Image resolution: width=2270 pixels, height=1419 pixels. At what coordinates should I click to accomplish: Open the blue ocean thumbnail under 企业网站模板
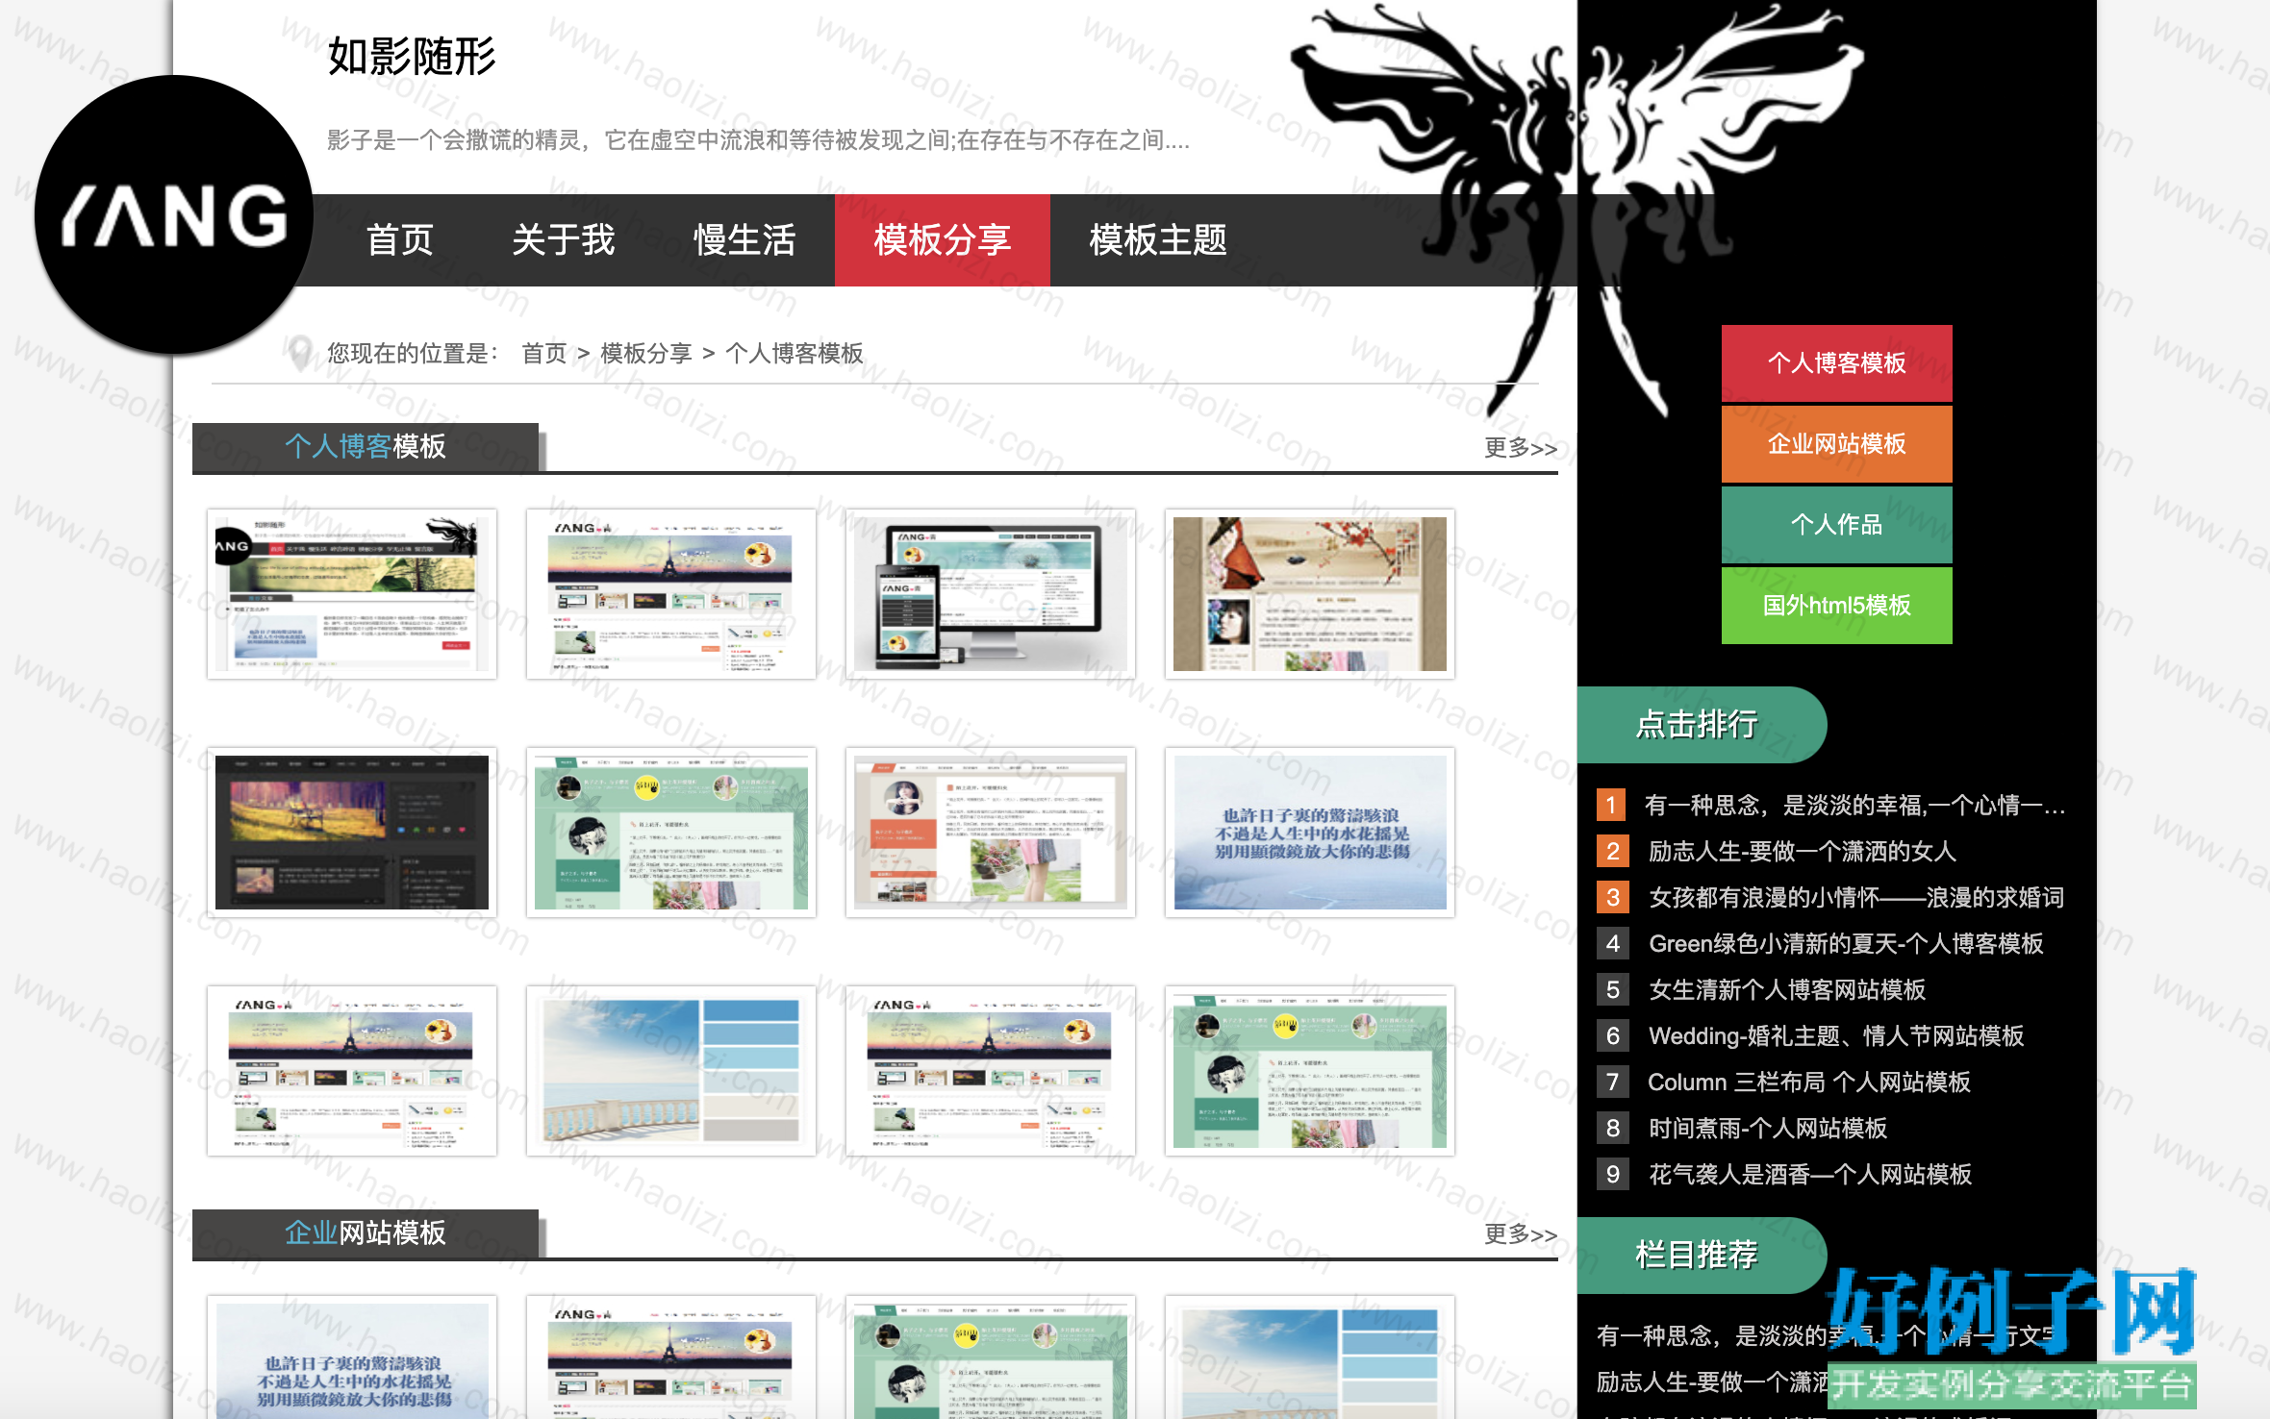tap(352, 1357)
